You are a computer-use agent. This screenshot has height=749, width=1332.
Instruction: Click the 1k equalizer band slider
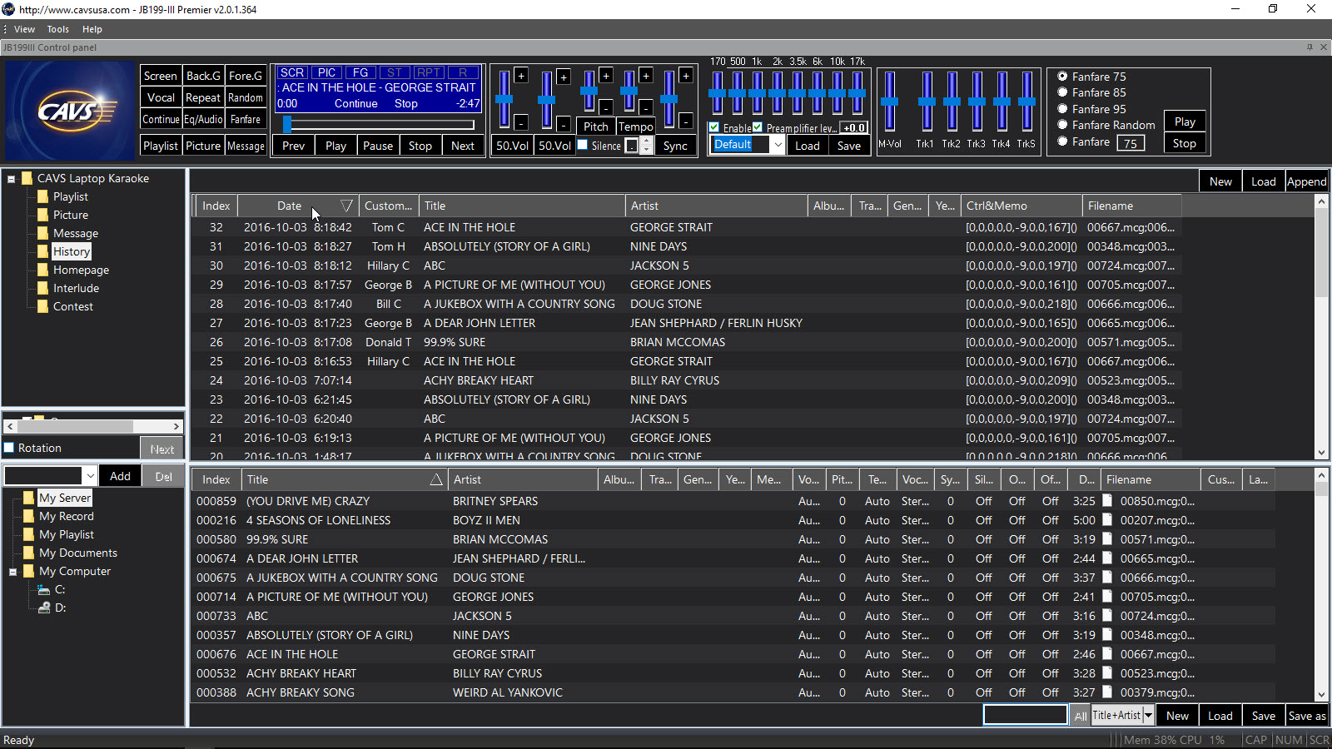(x=758, y=93)
